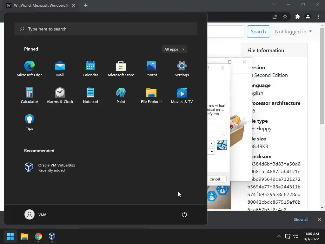
Task: Open Settings from pinned apps
Action: click(182, 69)
